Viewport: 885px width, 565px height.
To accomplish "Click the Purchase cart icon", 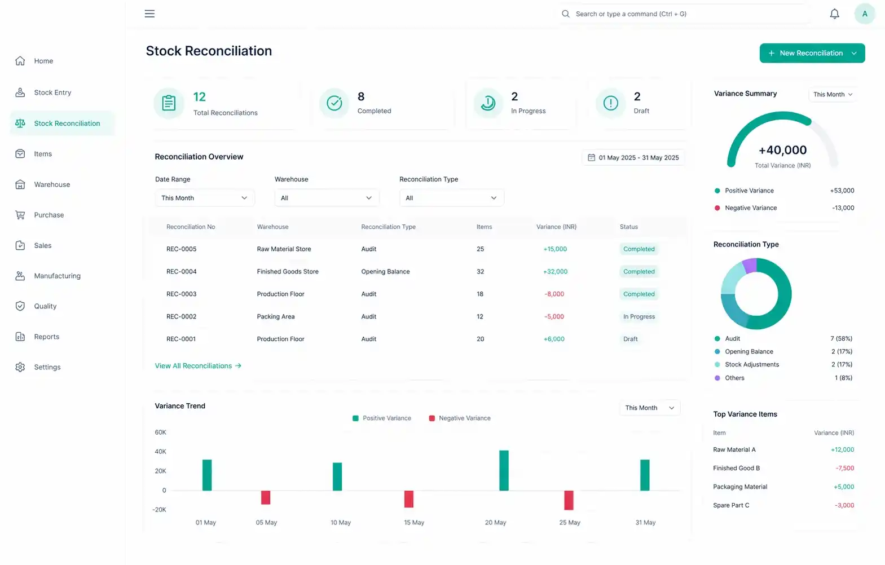I will 20,215.
